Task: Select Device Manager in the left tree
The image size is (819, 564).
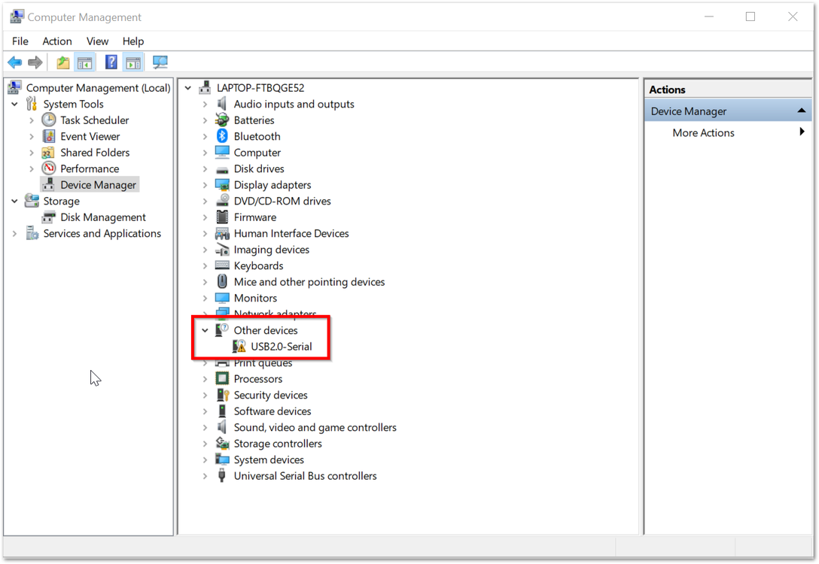Action: [98, 185]
